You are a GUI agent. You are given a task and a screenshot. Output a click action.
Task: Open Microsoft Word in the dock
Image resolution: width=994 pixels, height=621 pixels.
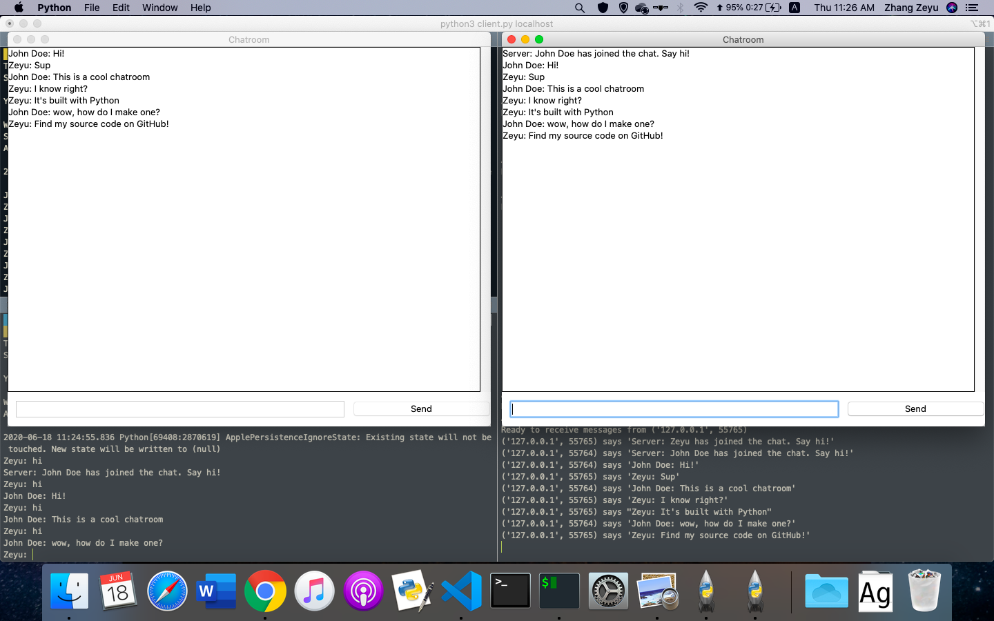[216, 591]
